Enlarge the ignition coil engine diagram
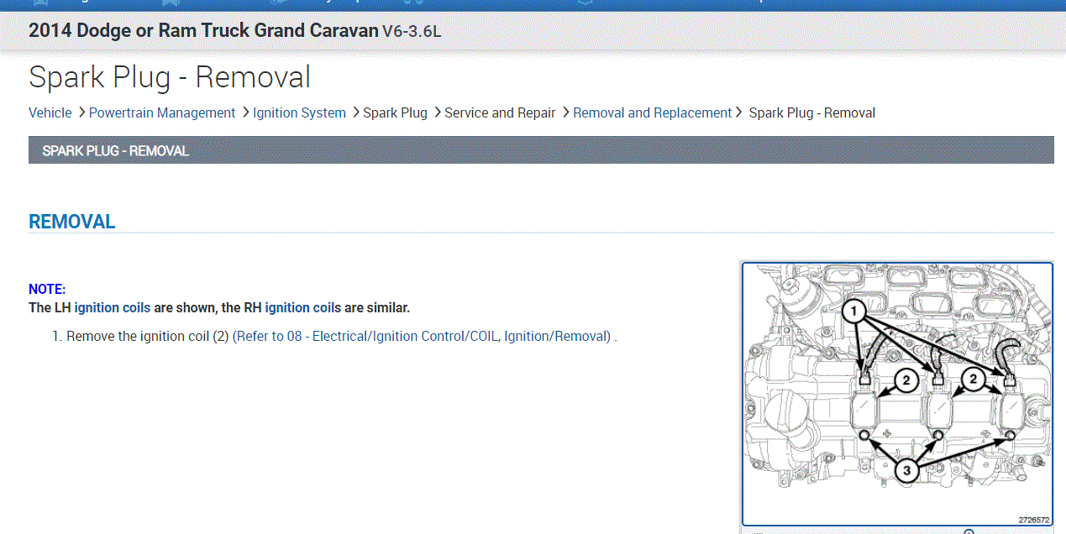The width and height of the screenshot is (1066, 534). [897, 394]
